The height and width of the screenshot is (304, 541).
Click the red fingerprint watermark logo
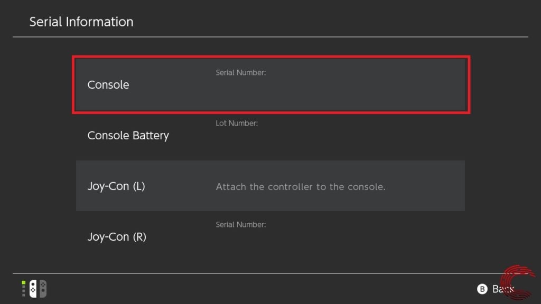click(x=518, y=282)
